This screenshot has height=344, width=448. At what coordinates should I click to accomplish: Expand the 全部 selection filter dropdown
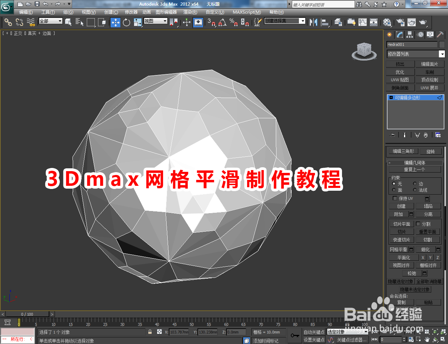(x=59, y=21)
